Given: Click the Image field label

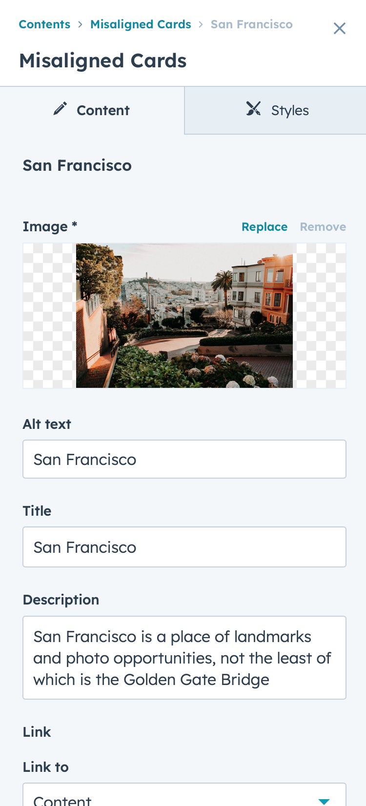Looking at the screenshot, I should (x=50, y=227).
